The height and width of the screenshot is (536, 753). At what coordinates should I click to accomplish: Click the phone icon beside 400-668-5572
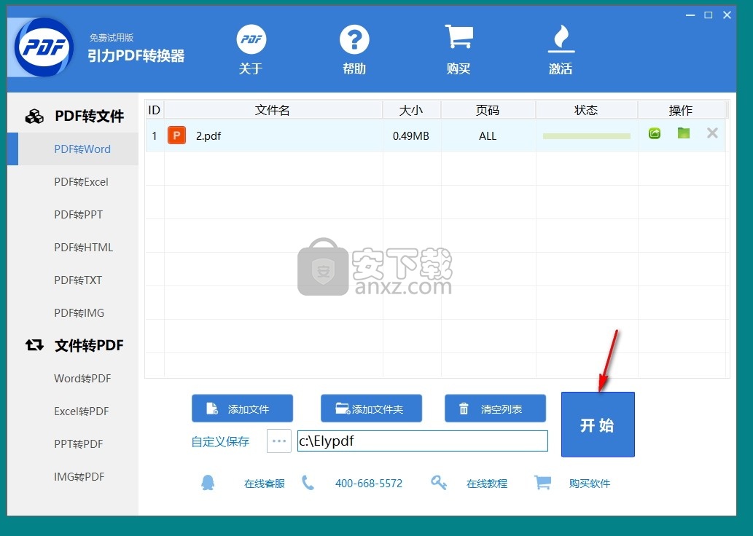point(308,483)
